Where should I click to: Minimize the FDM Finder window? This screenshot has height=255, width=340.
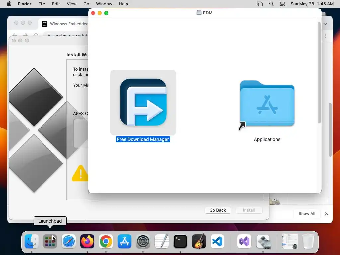100,13
